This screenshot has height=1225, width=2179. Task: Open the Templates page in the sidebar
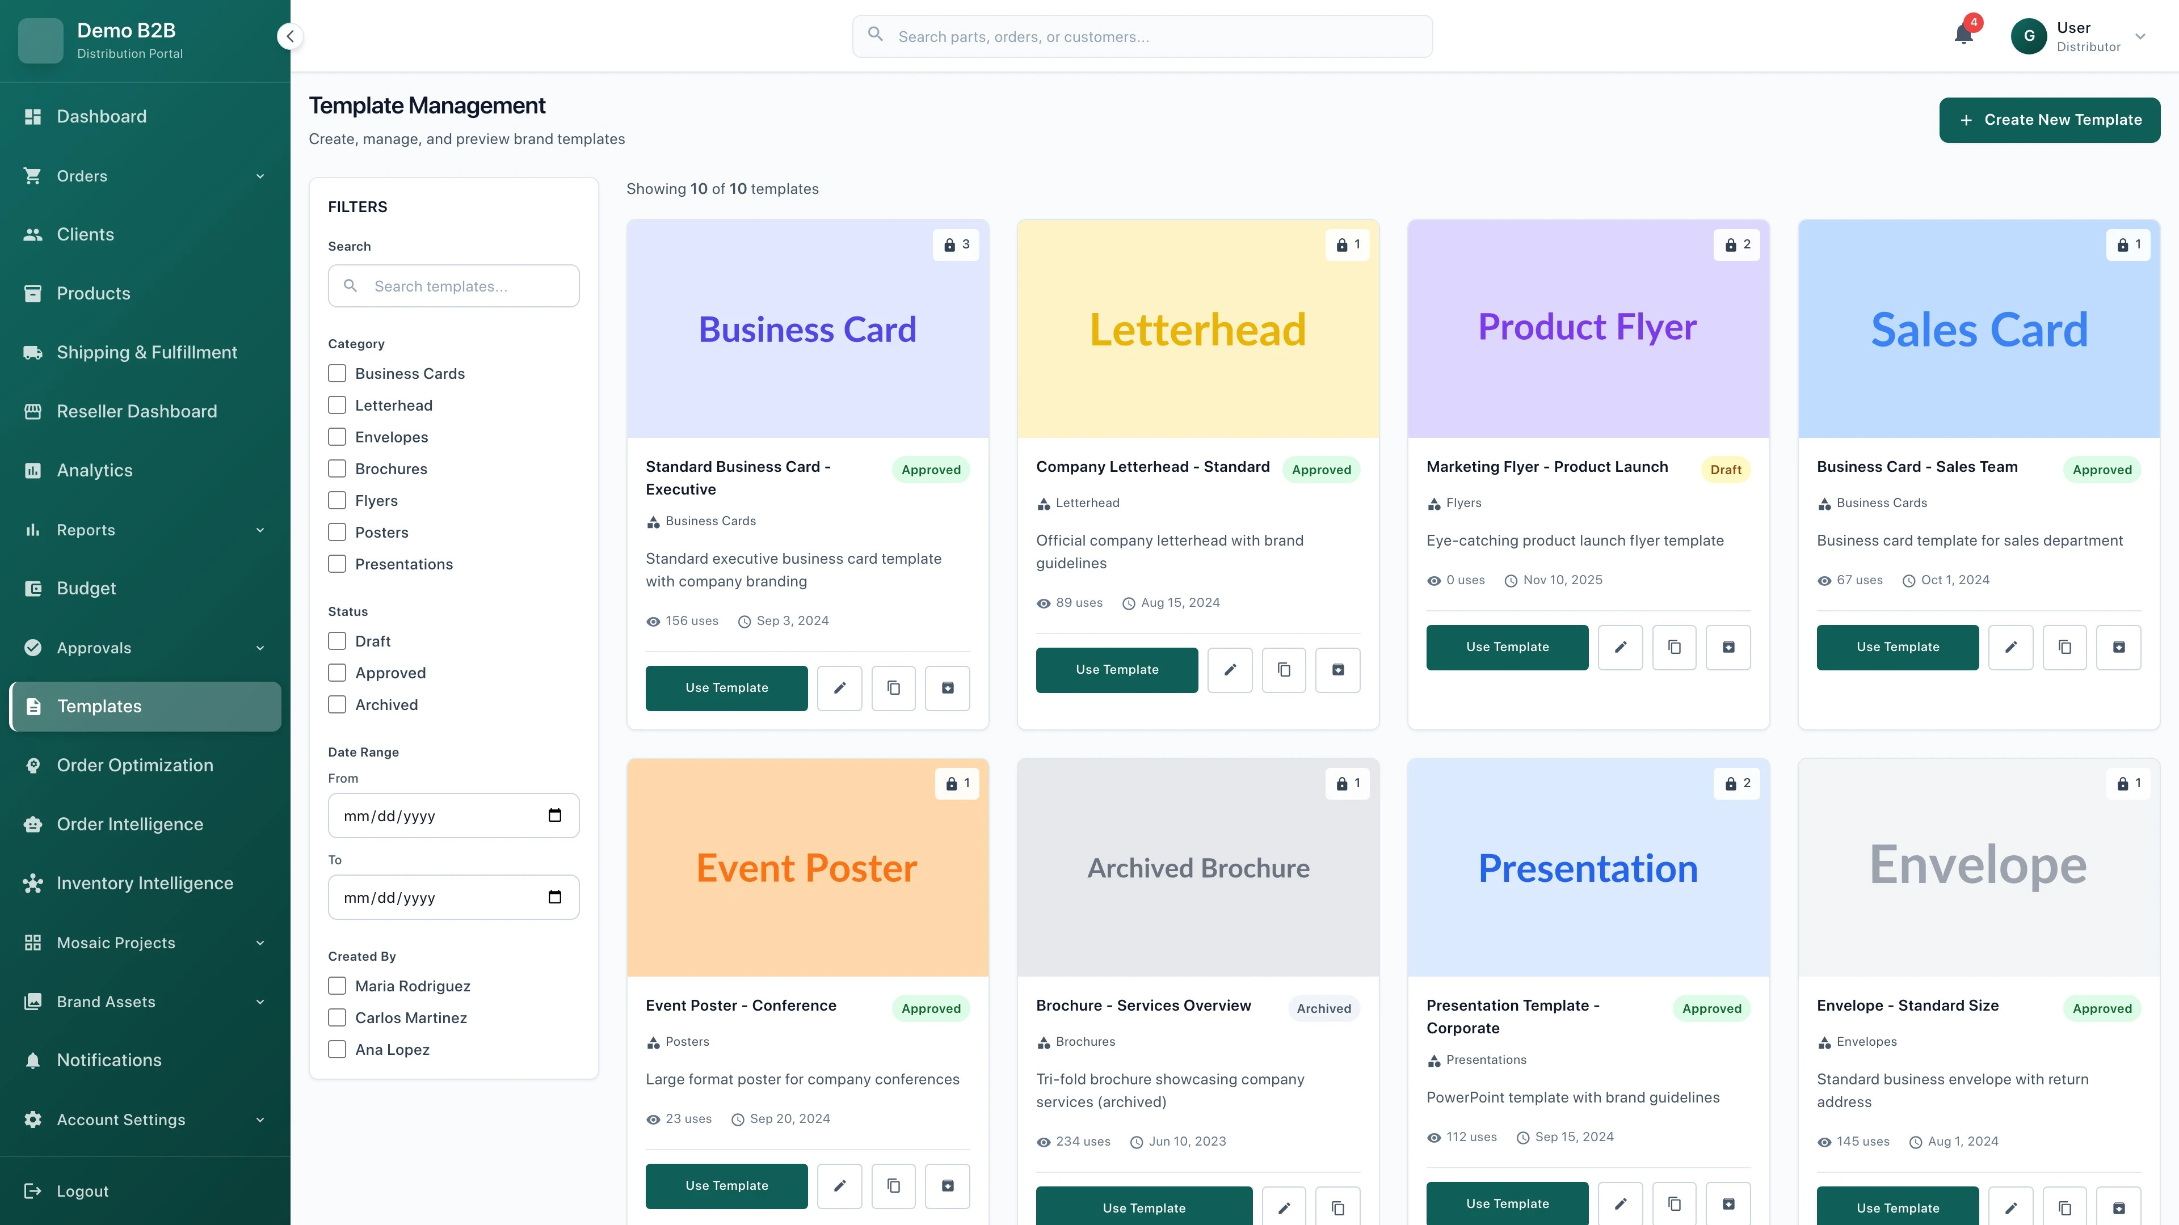tap(99, 707)
